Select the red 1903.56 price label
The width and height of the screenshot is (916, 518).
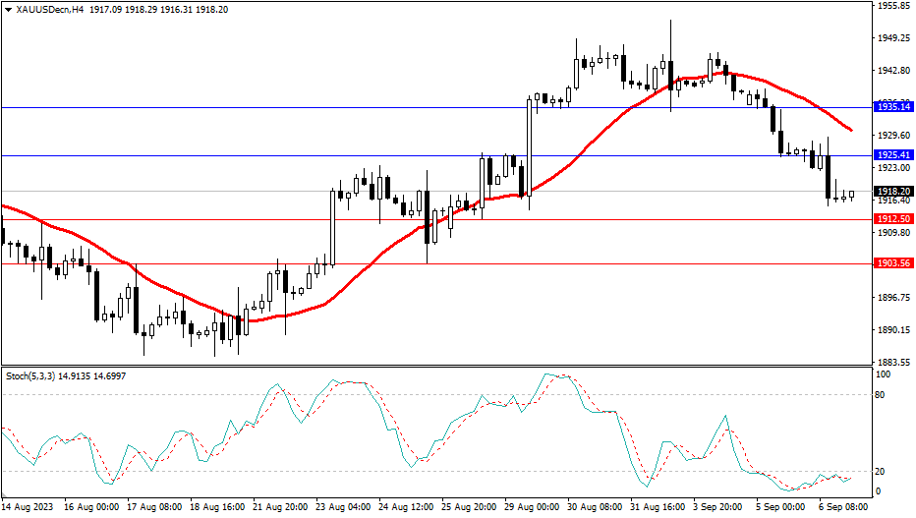pos(893,263)
